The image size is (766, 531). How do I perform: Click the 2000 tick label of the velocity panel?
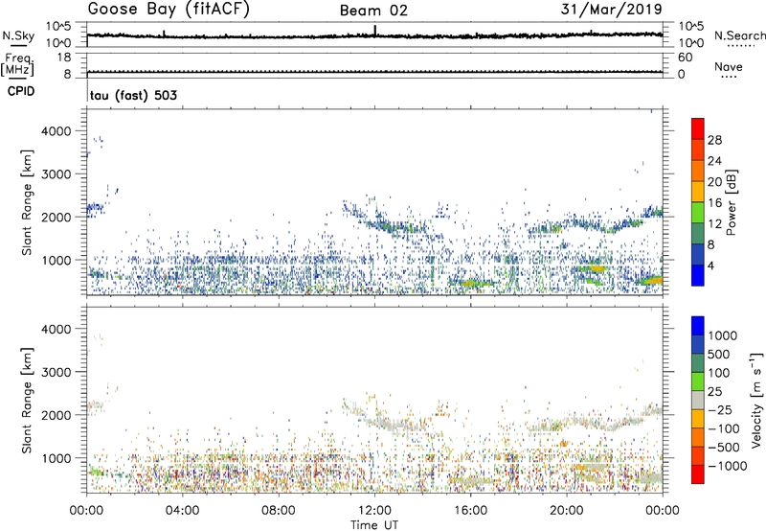point(56,415)
